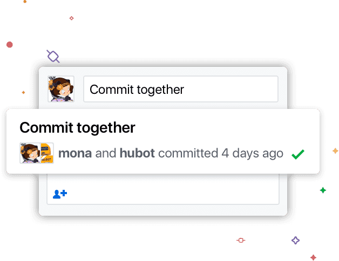Viewport: 339px width, 261px height.
Task: Click hubot's avatar in the commit row
Action: point(47,153)
